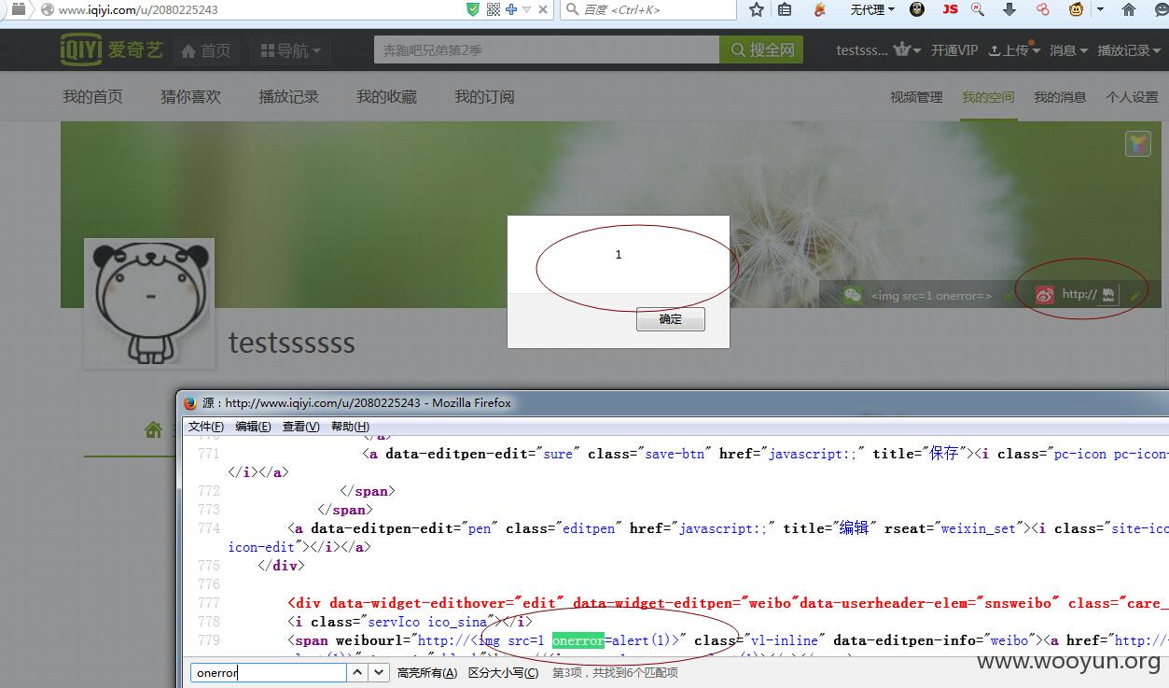Click the WeChat icon on banner
Image resolution: width=1169 pixels, height=688 pixels.
pyautogui.click(x=853, y=295)
